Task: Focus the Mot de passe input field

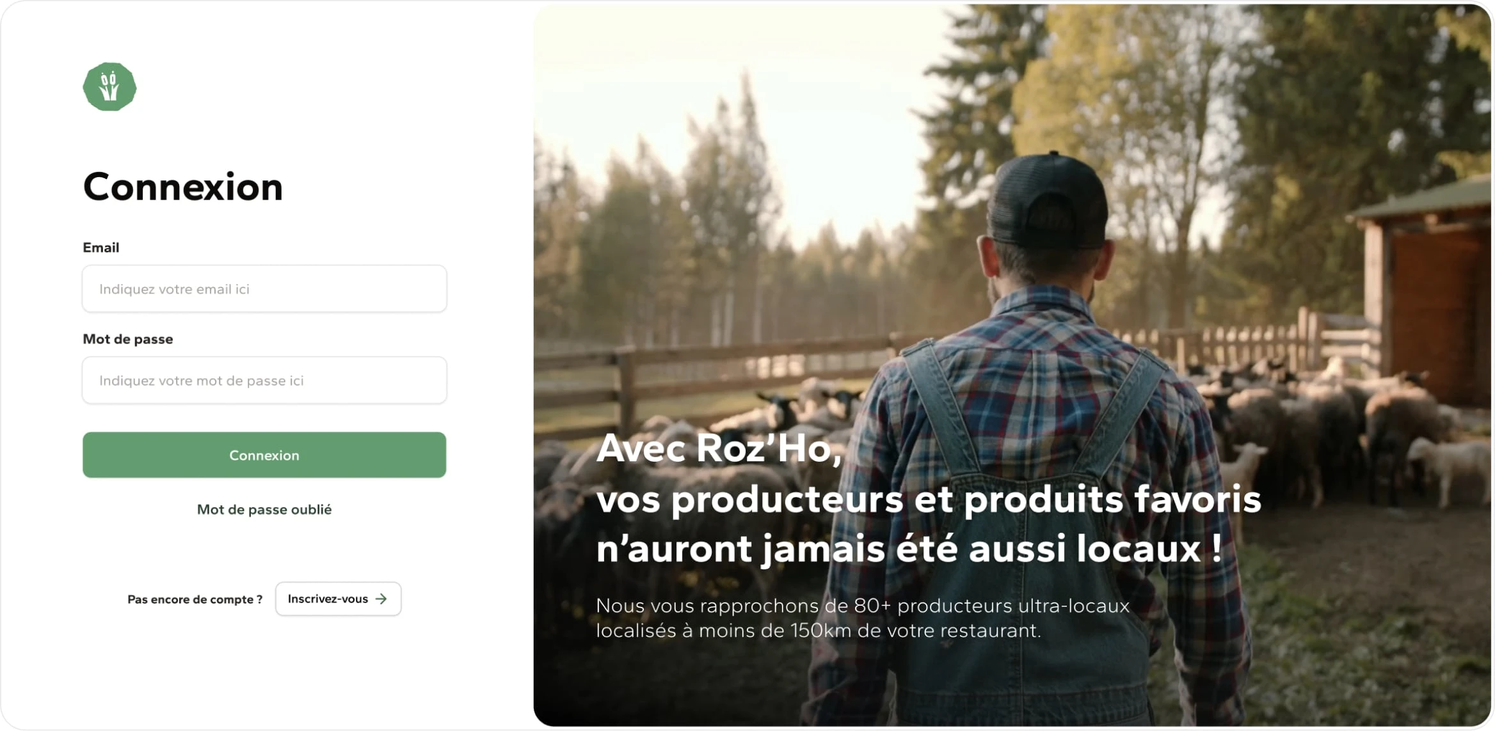Action: tap(264, 381)
